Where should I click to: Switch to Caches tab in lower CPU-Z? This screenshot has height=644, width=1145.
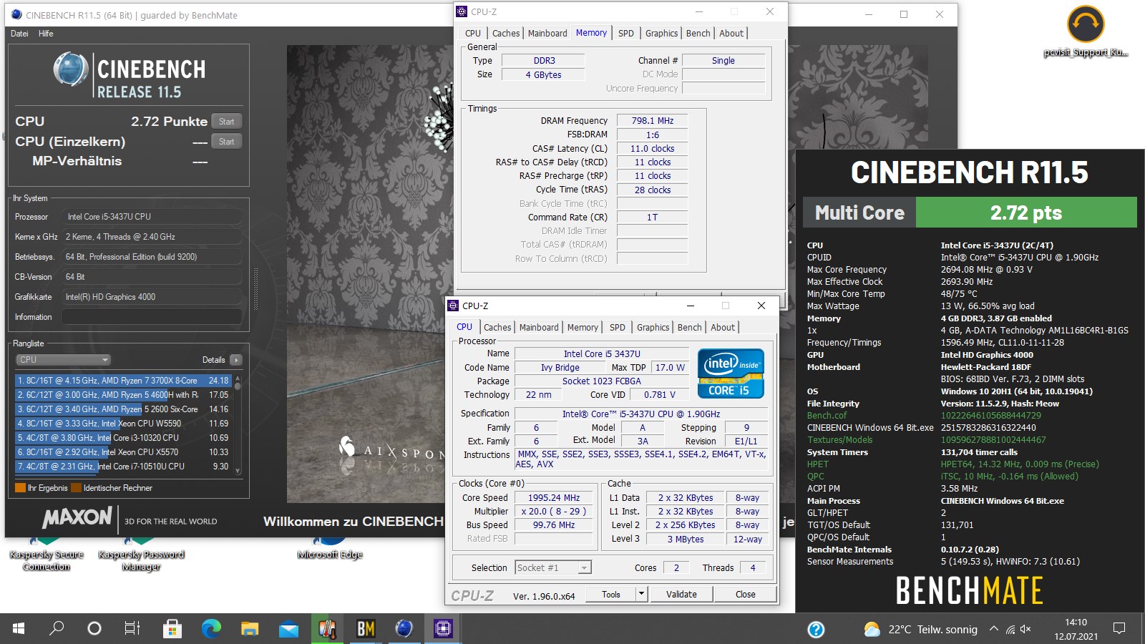pyautogui.click(x=497, y=327)
